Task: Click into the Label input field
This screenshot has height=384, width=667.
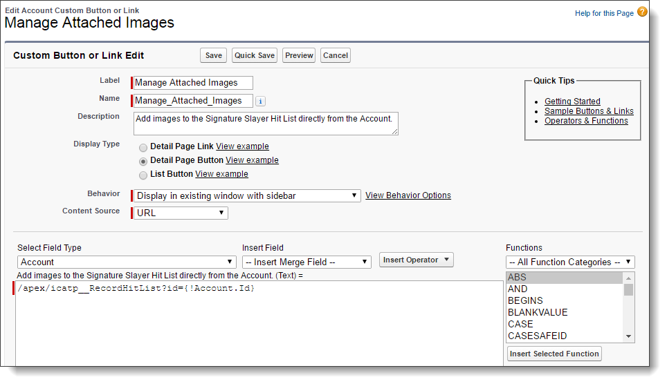Action: tap(193, 82)
